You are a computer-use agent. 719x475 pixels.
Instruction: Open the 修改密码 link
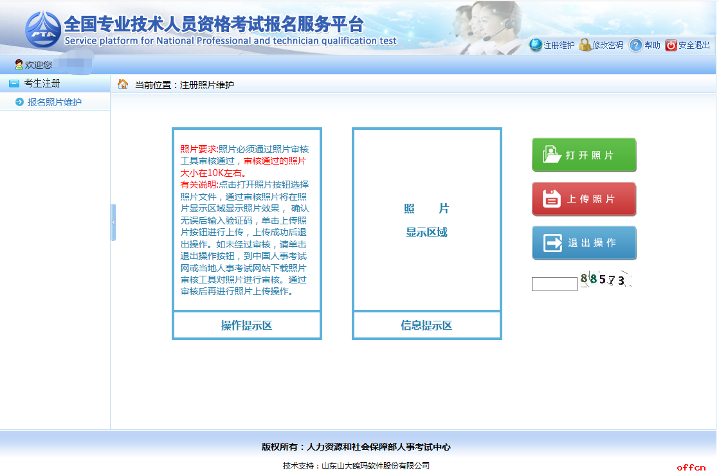coord(608,45)
